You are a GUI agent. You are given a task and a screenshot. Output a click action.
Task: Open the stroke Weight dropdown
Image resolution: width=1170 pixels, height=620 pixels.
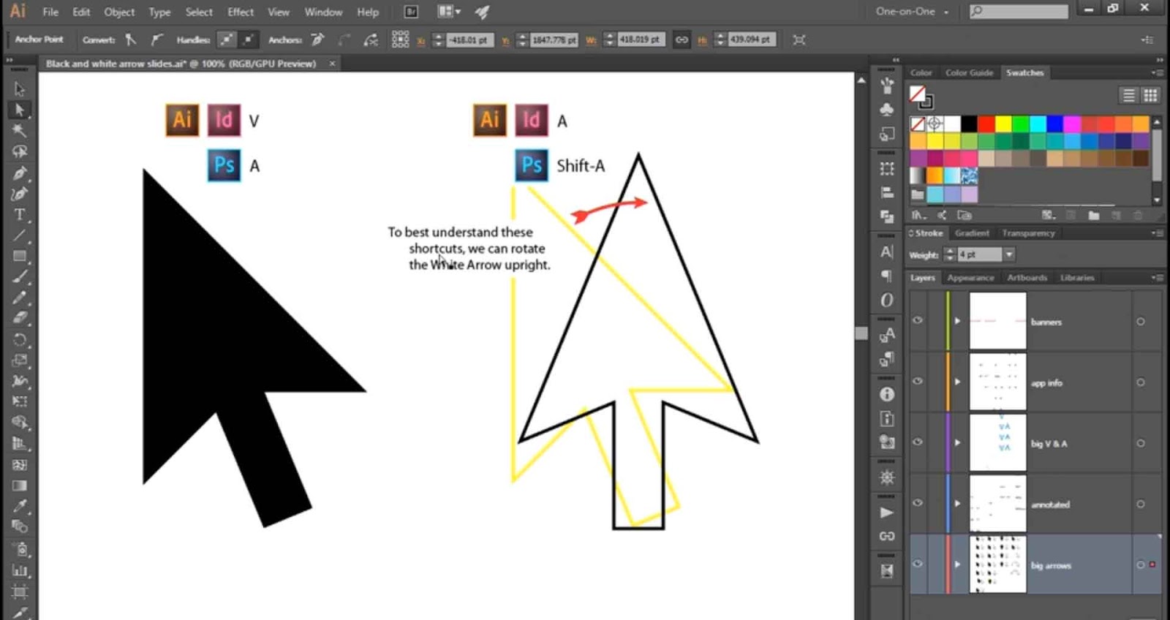[1009, 254]
